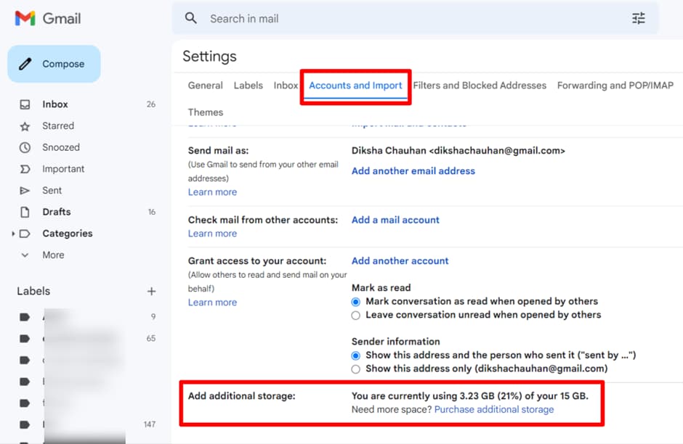
Task: Open Snoozed folder label
Action: coord(61,147)
